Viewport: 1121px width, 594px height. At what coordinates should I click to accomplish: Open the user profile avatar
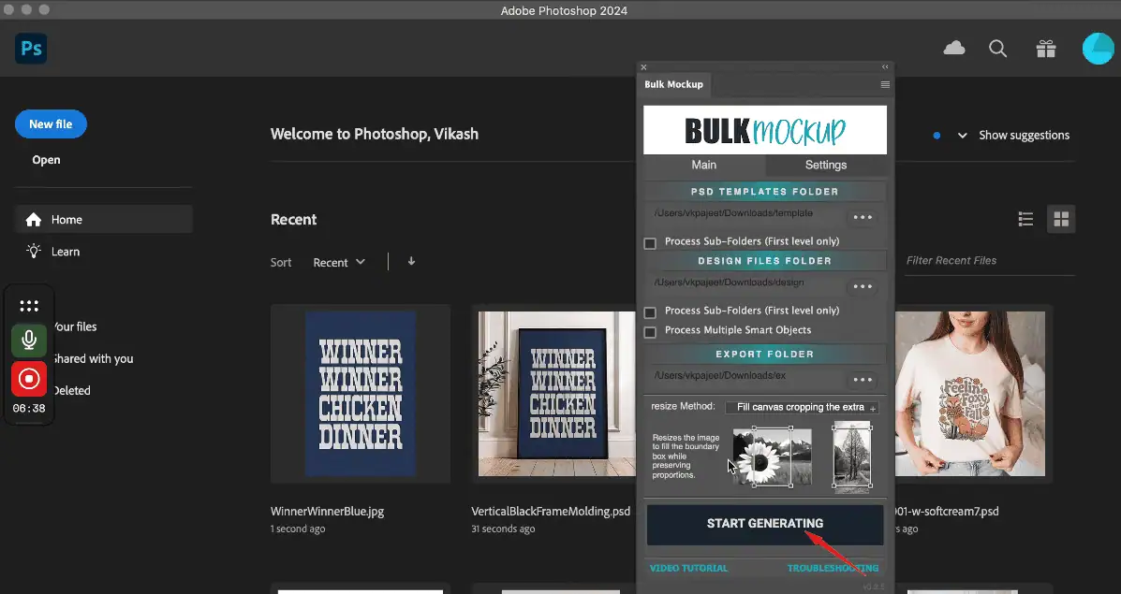point(1097,49)
